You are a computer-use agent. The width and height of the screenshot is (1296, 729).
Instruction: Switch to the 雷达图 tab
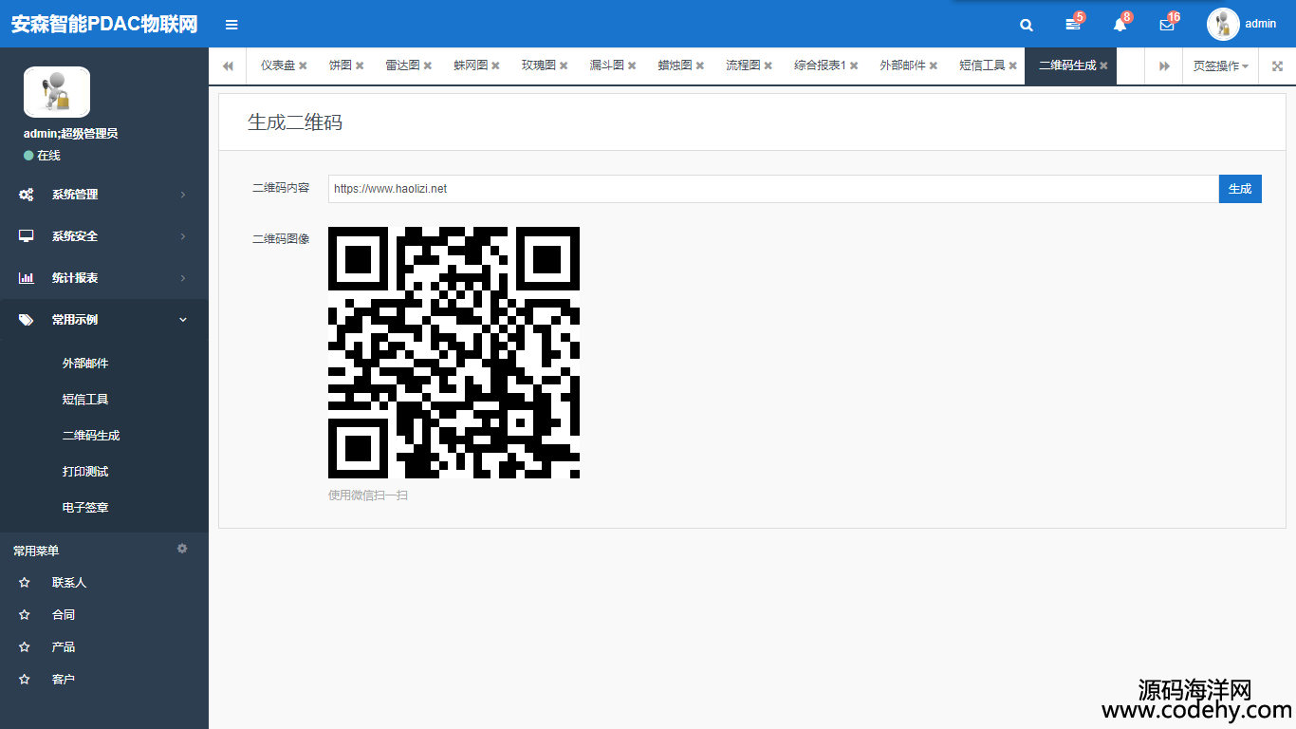(x=402, y=65)
